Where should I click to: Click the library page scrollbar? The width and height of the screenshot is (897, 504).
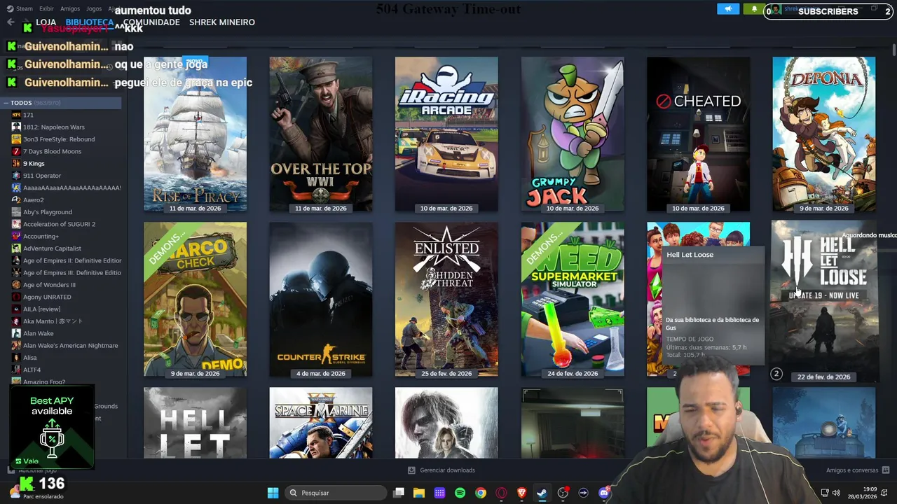(893, 48)
